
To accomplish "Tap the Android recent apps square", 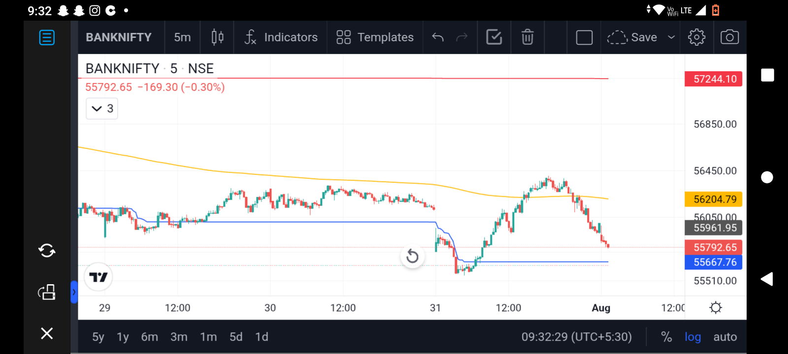I will 767,75.
